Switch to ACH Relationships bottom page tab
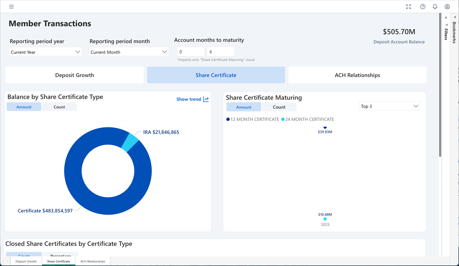 [93, 261]
